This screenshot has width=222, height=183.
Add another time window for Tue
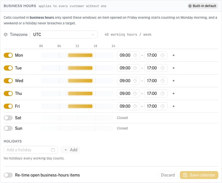(173, 68)
